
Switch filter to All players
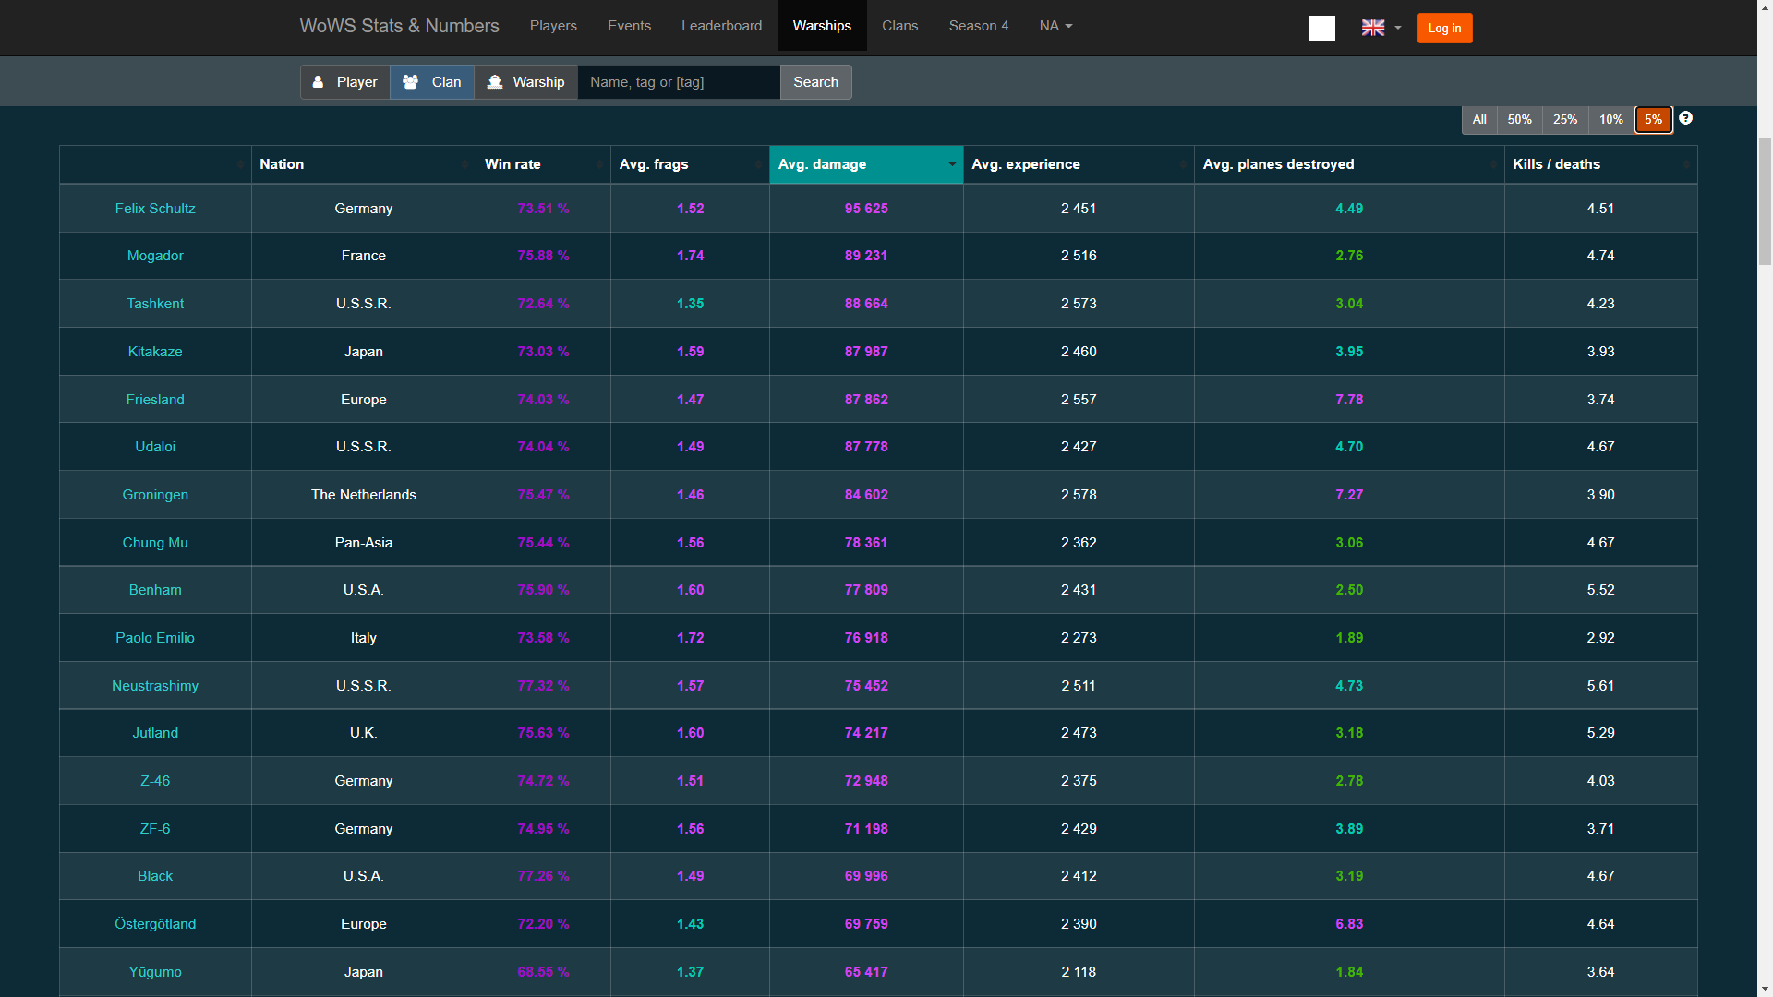tap(1479, 119)
